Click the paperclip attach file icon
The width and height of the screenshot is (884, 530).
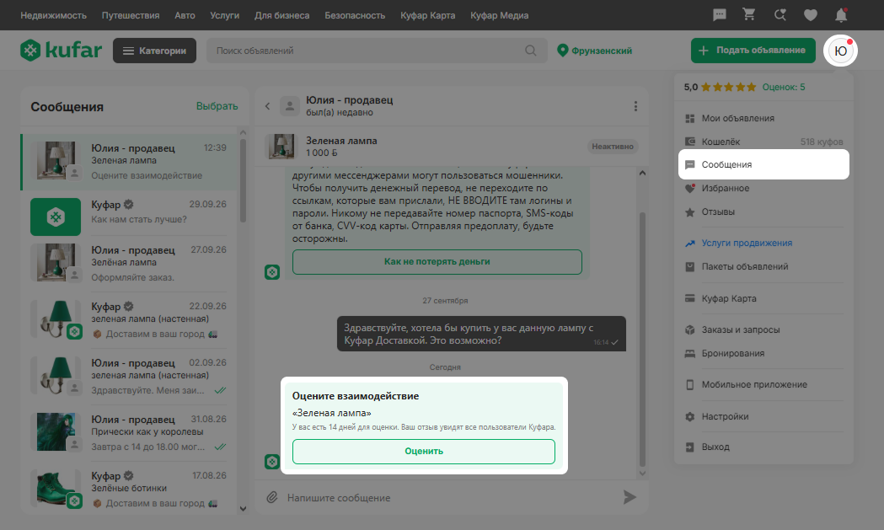click(272, 497)
